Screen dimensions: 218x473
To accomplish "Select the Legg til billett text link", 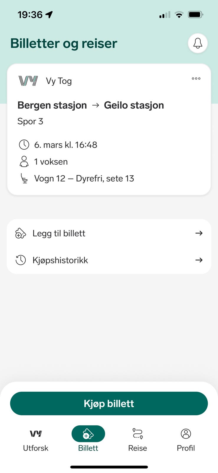I will [59, 233].
